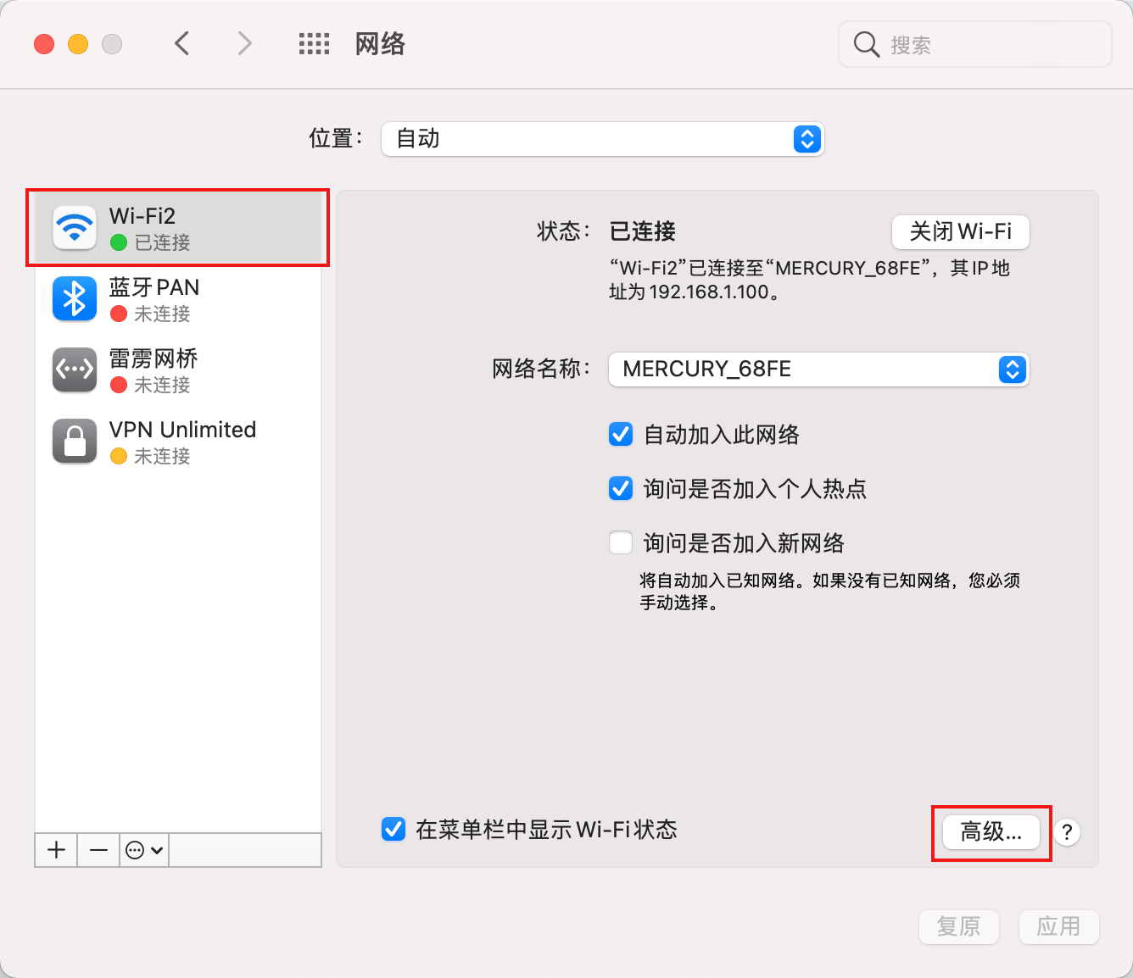Screen dimensions: 1133x978
Task: Open the 网络名称 MERCURY_68FE dropdown
Action: 819,370
